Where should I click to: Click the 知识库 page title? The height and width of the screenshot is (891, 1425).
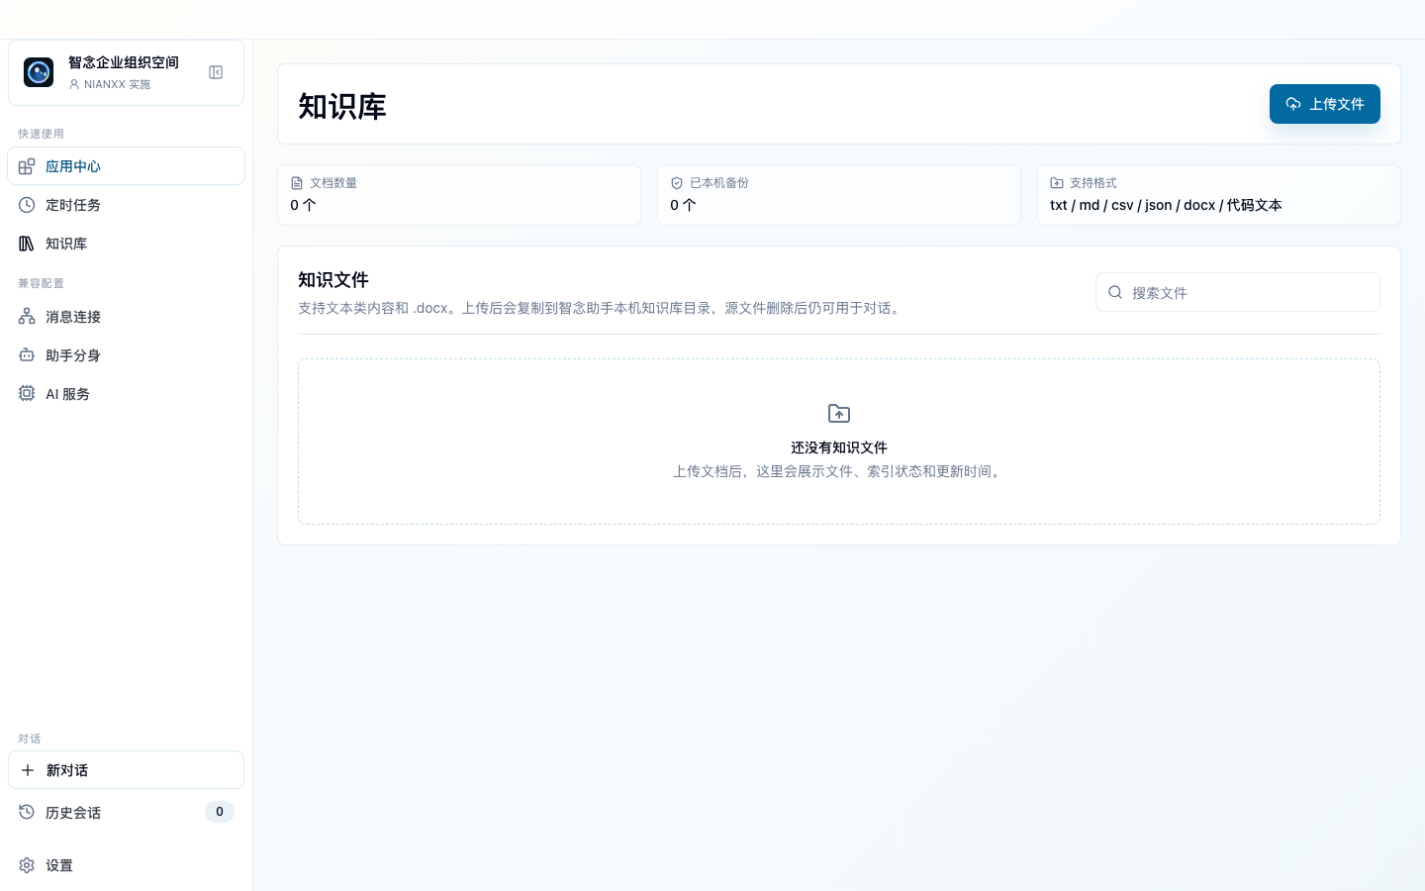pos(342,106)
